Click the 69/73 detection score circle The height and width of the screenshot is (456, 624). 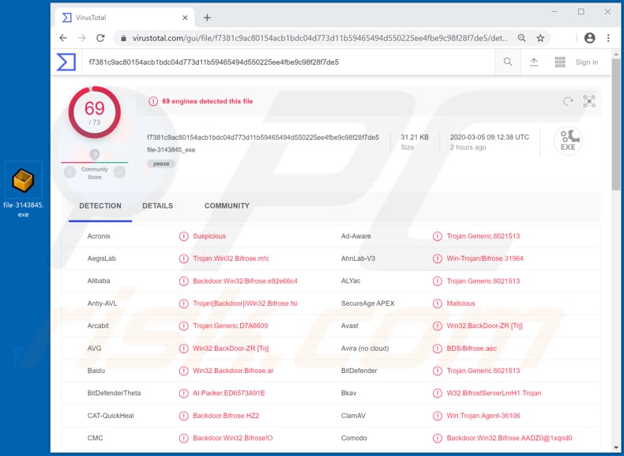click(x=94, y=112)
